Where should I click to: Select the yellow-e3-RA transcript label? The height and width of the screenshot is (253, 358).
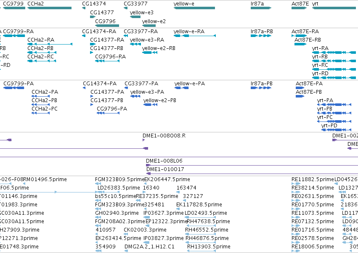[147, 40]
